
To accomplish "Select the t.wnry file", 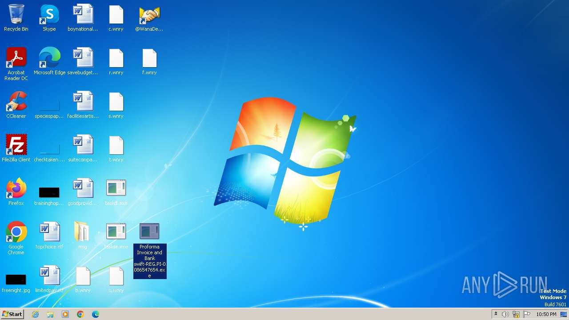I will click(116, 148).
